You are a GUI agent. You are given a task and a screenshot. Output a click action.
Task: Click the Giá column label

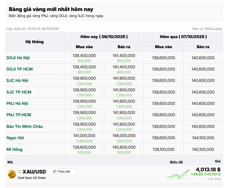[218, 161]
